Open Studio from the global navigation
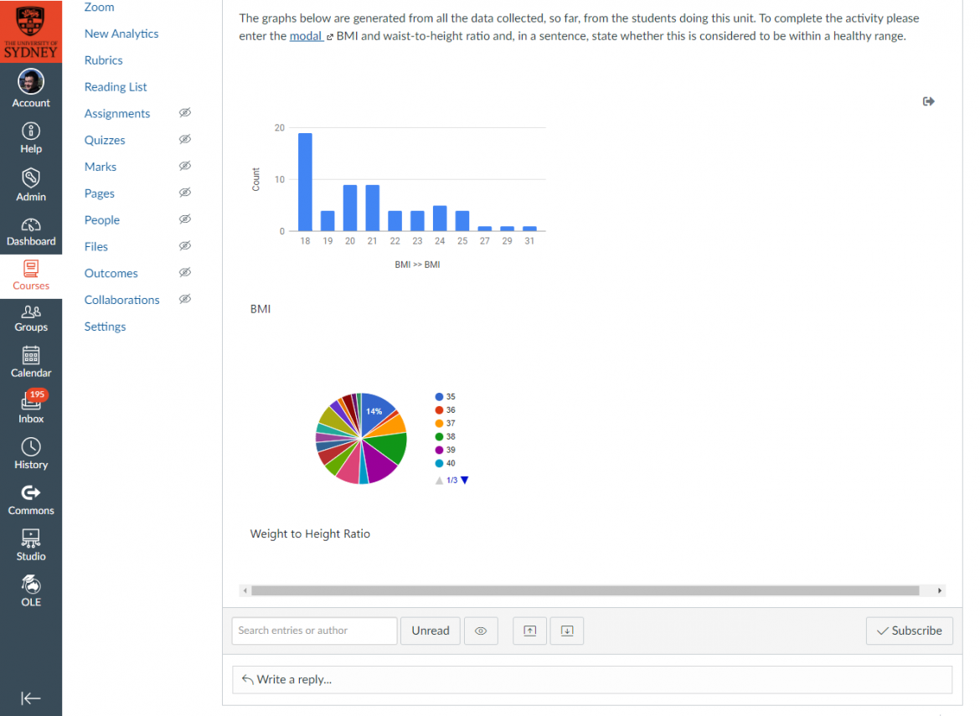980x716 pixels. [31, 546]
